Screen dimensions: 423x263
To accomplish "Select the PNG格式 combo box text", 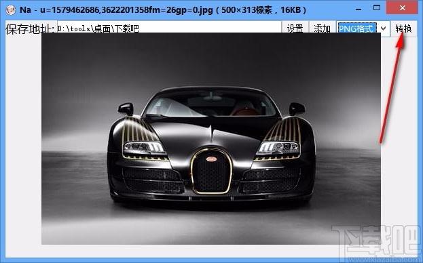I will [x=356, y=28].
